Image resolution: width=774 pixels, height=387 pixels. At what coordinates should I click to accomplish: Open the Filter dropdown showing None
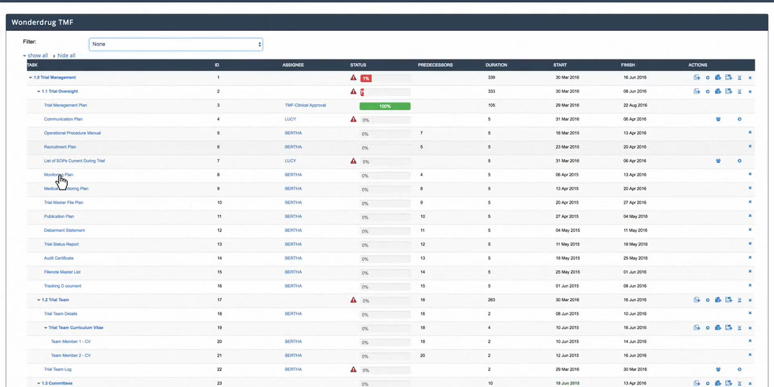click(175, 44)
